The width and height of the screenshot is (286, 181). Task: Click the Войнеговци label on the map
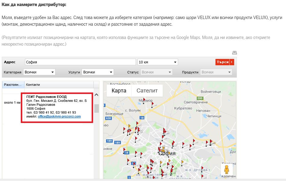[x=211, y=92]
